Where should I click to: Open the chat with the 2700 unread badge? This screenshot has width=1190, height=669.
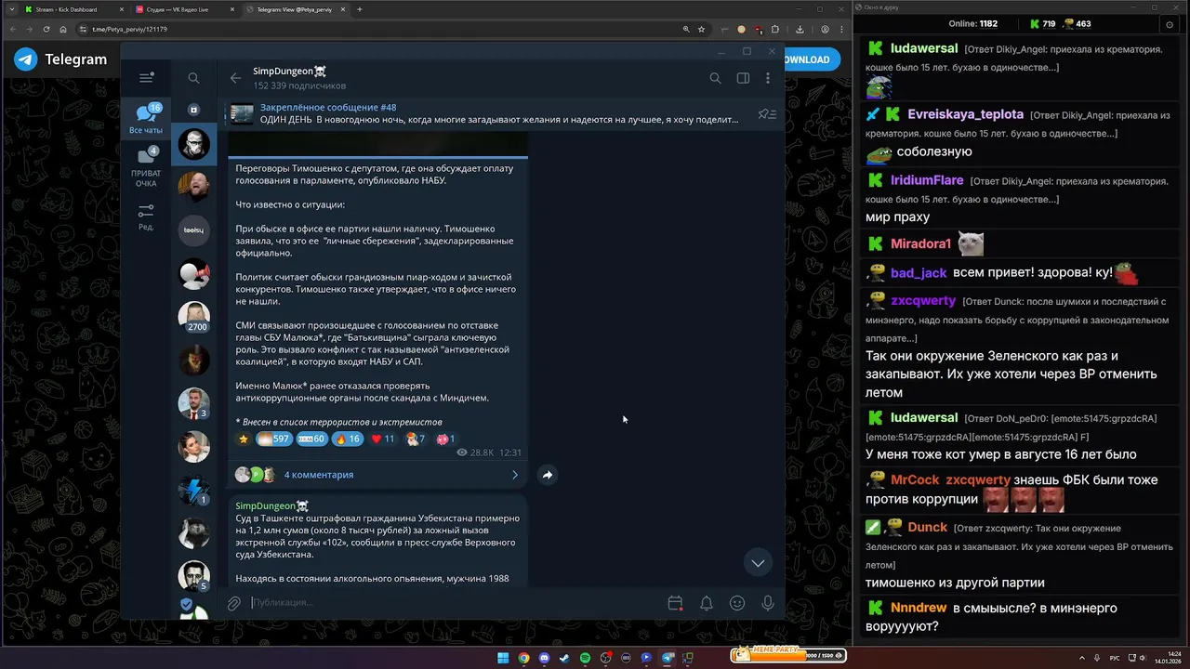[194, 317]
